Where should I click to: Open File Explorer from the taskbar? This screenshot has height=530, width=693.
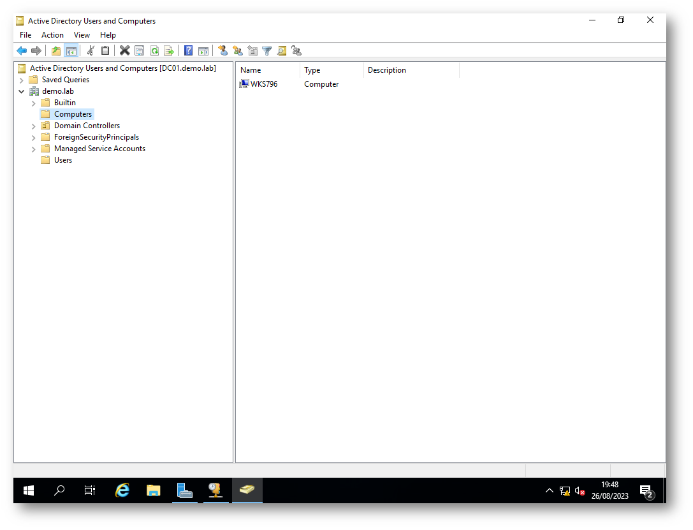[154, 490]
